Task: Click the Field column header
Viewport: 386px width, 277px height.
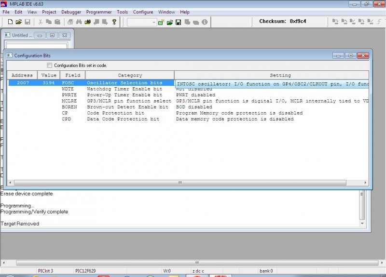Action: 73,75
